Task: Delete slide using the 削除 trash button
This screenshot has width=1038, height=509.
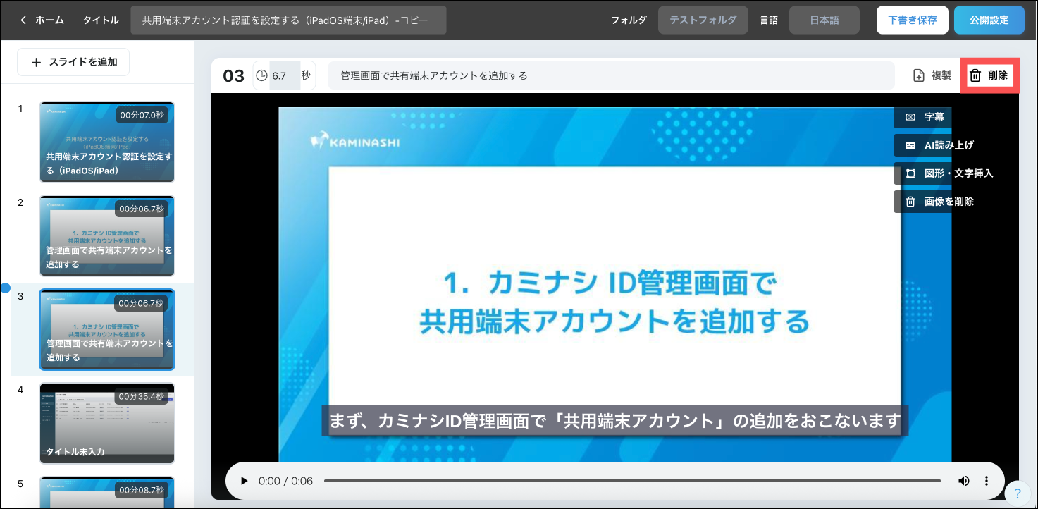Action: (x=989, y=75)
